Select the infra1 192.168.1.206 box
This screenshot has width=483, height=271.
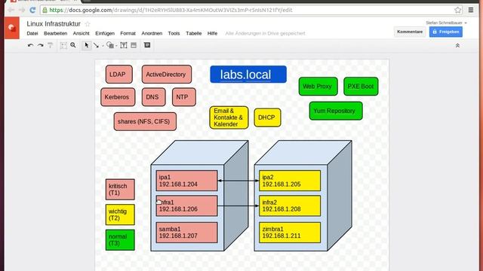[x=186, y=206]
